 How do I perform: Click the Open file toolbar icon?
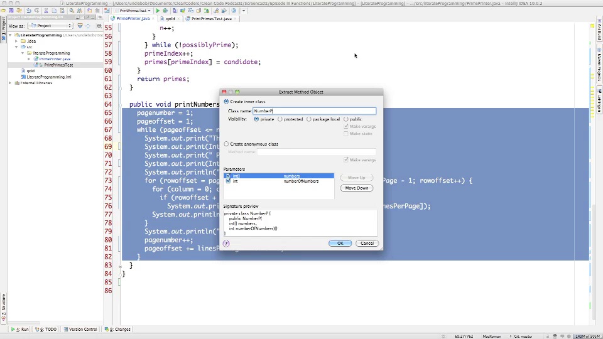coord(3,11)
